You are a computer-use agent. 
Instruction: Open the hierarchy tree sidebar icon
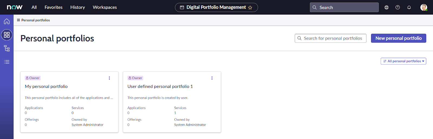coord(7,48)
